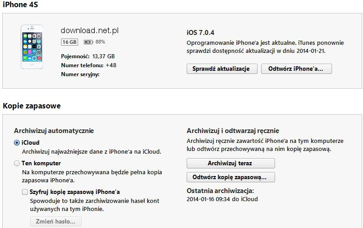This screenshot has height=228, width=363.
Task: Click the Pojemność capacity label
Action: coord(75,56)
